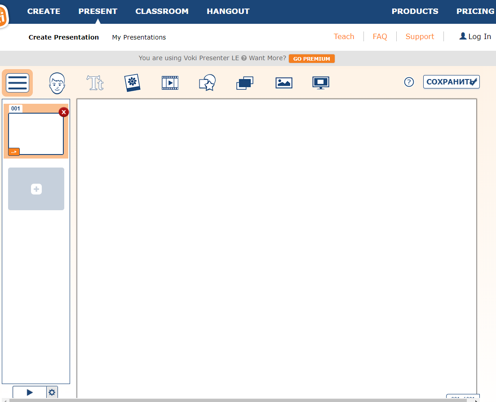Open the slide templates panel

tap(245, 83)
